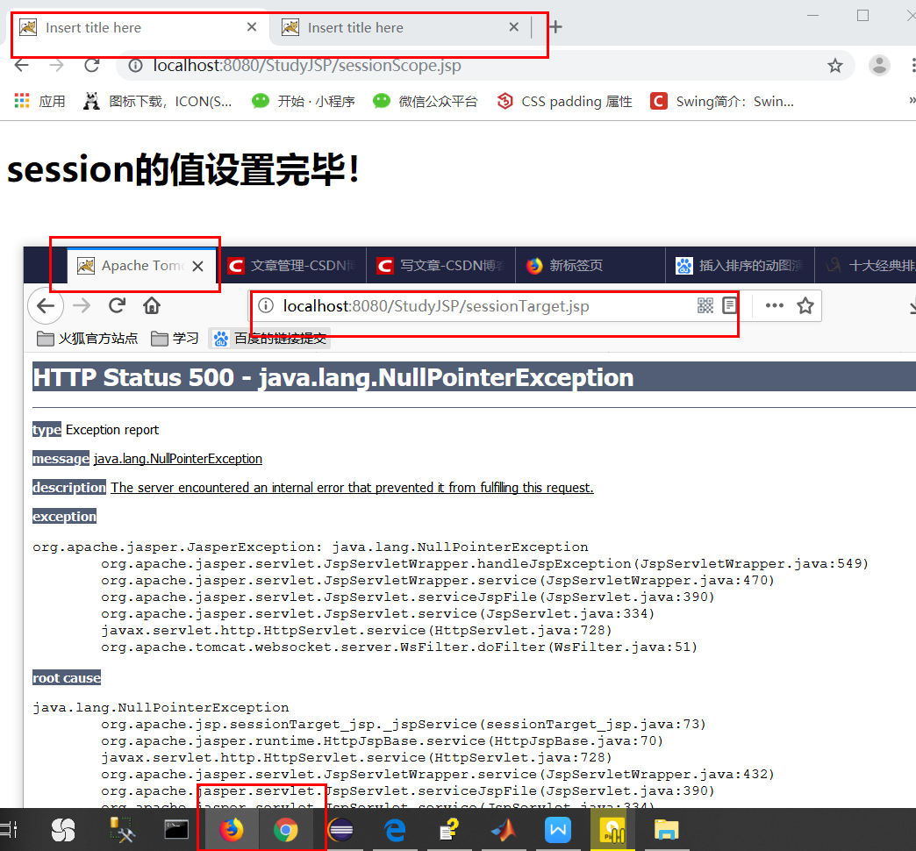916x851 pixels.
Task: Bookmark this page with Firefox star icon
Action: pos(805,305)
